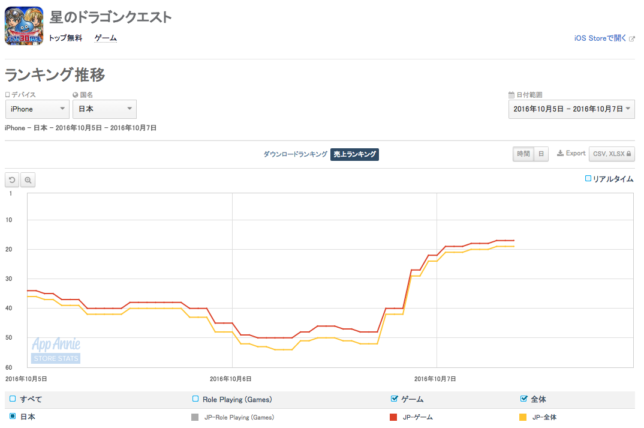Screen dimensions: 644x428
Task: Click the トップ無料 label
Action: 66,38
